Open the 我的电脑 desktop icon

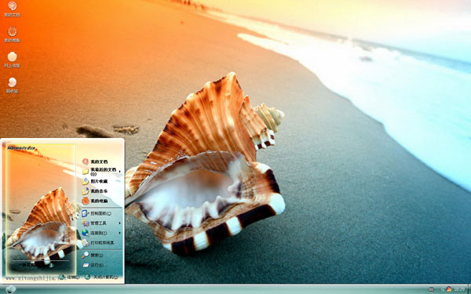[x=12, y=34]
